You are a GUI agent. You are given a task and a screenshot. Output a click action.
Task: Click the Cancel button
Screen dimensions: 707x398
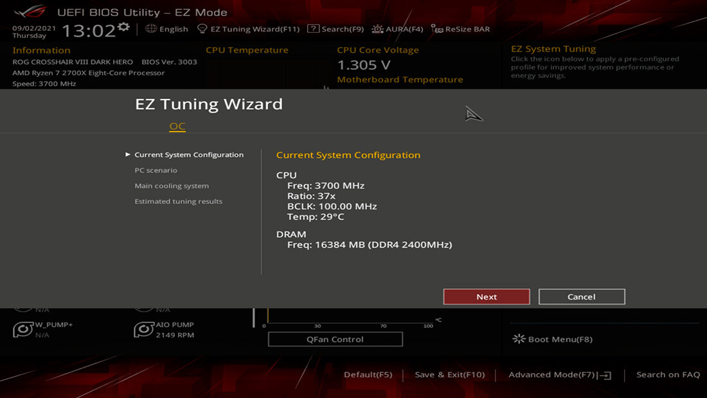[582, 296]
